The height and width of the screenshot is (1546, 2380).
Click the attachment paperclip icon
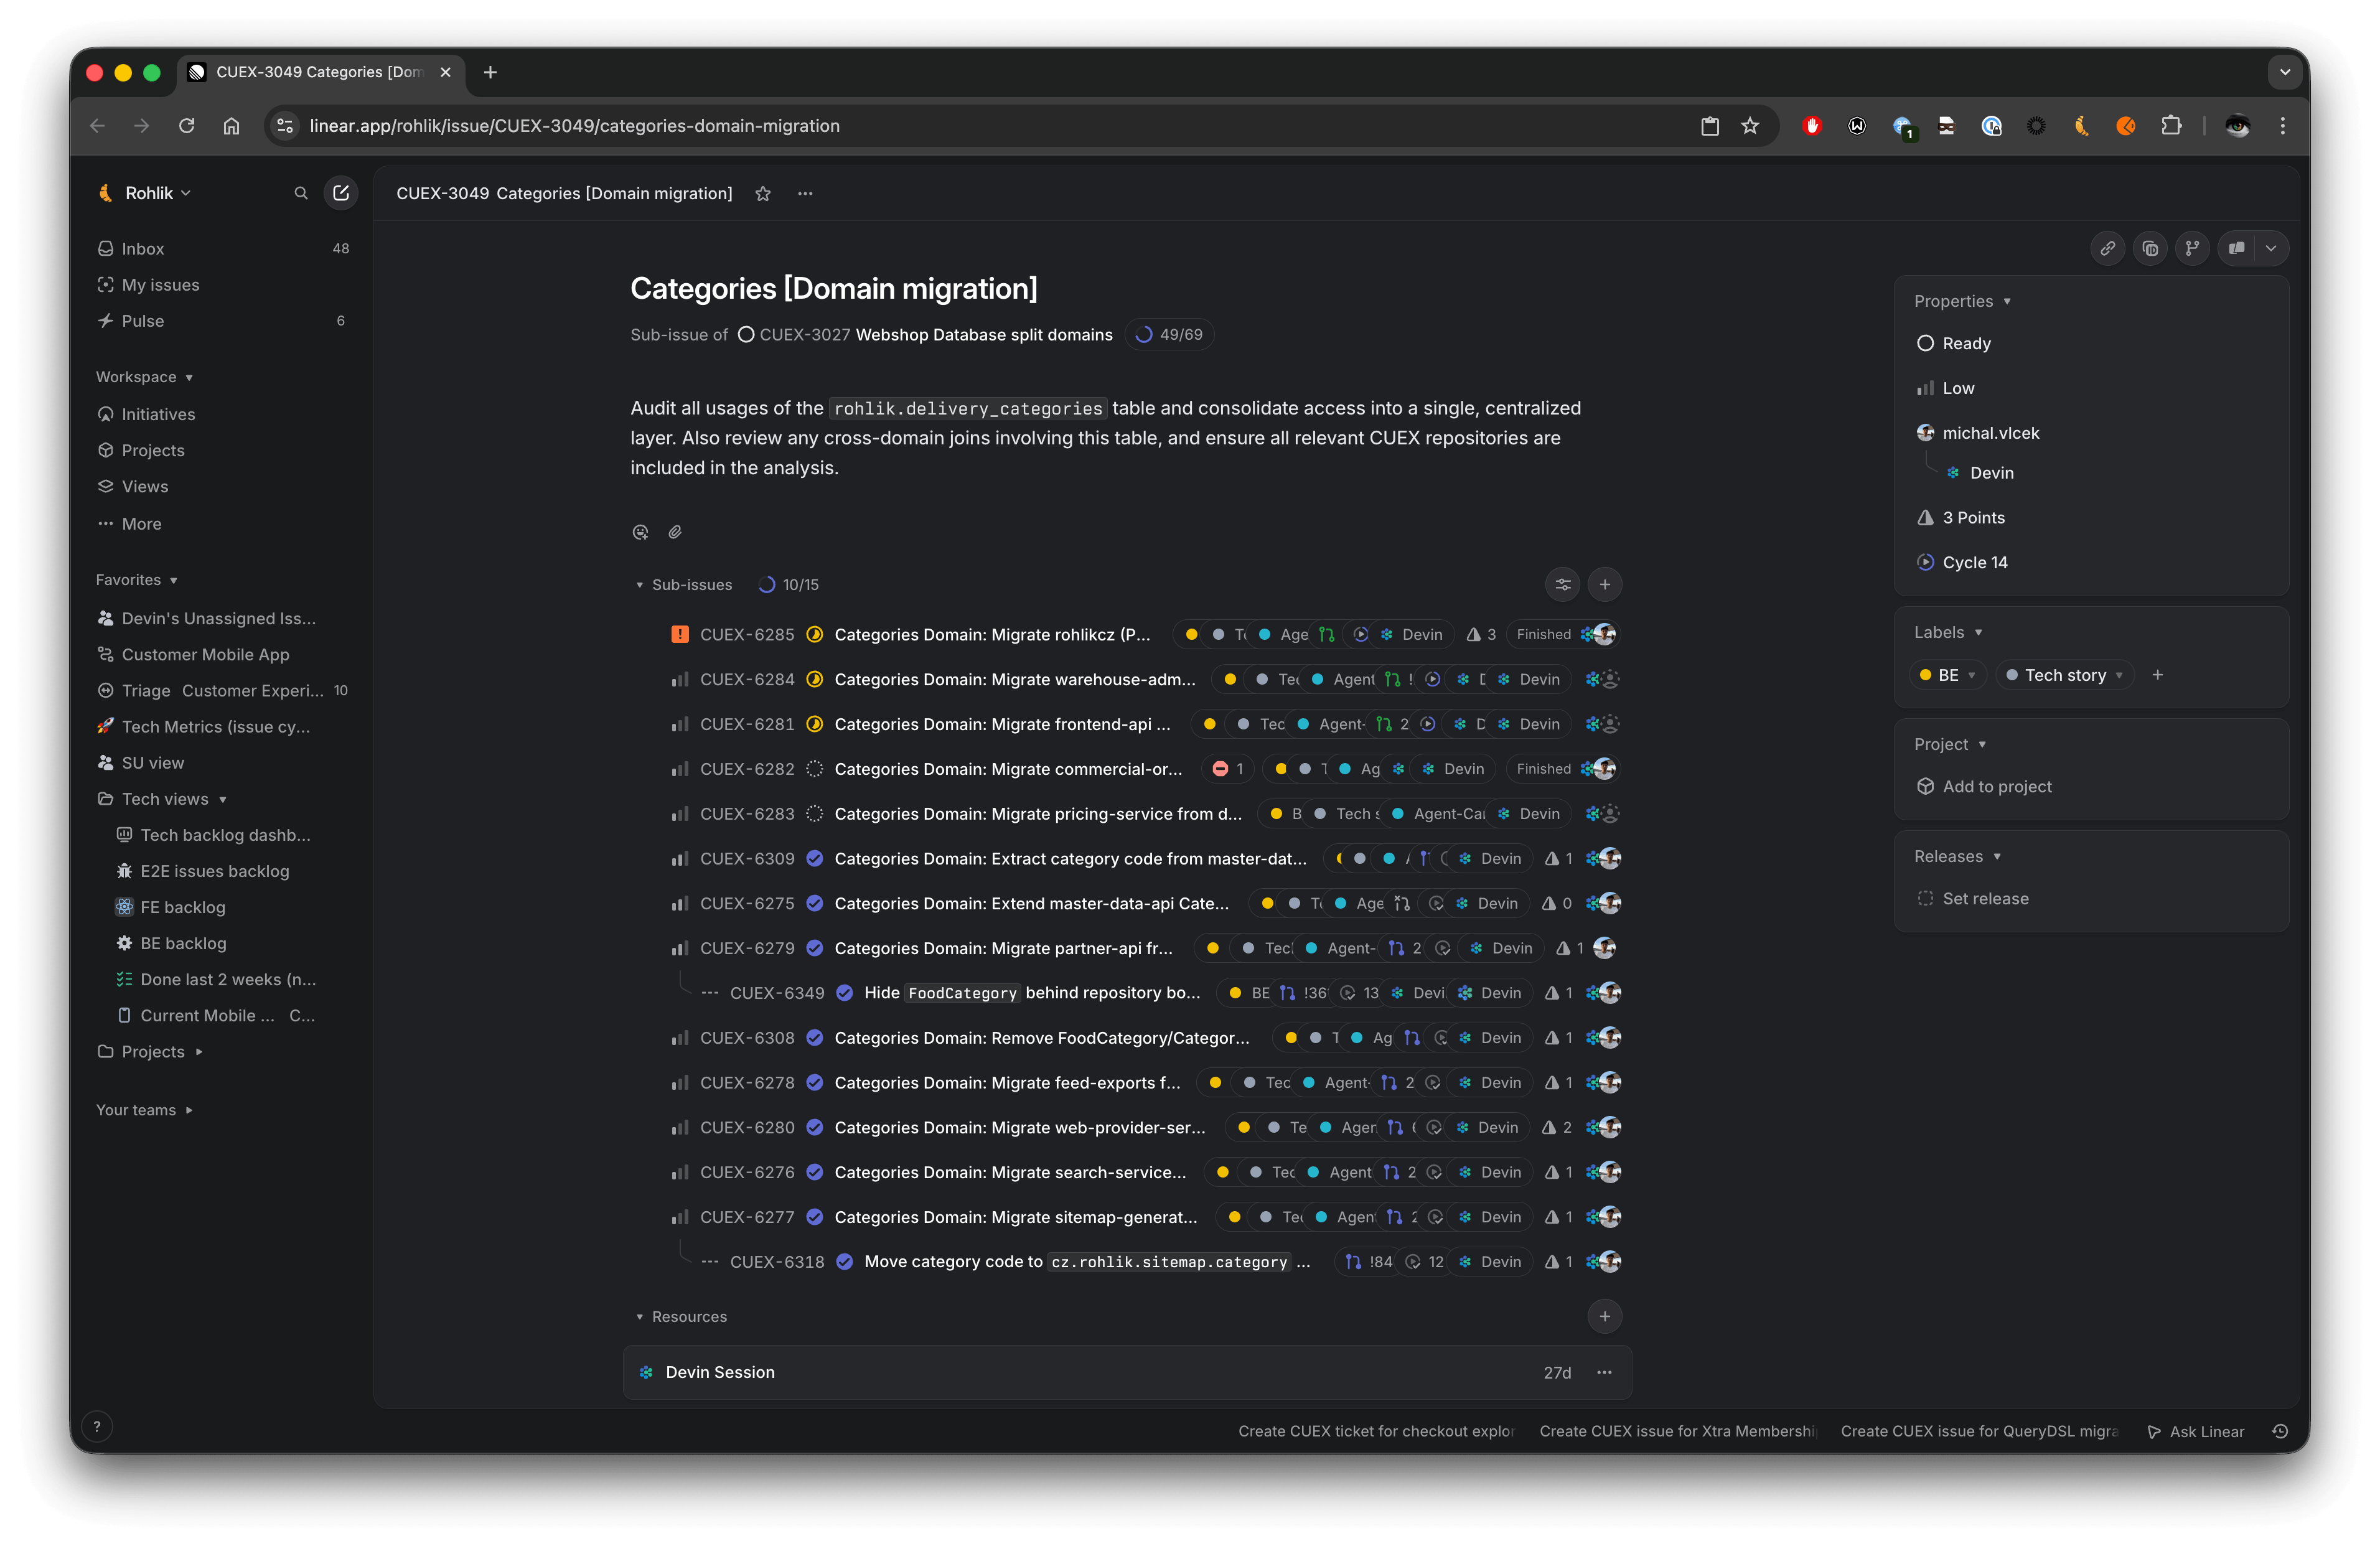pos(675,532)
